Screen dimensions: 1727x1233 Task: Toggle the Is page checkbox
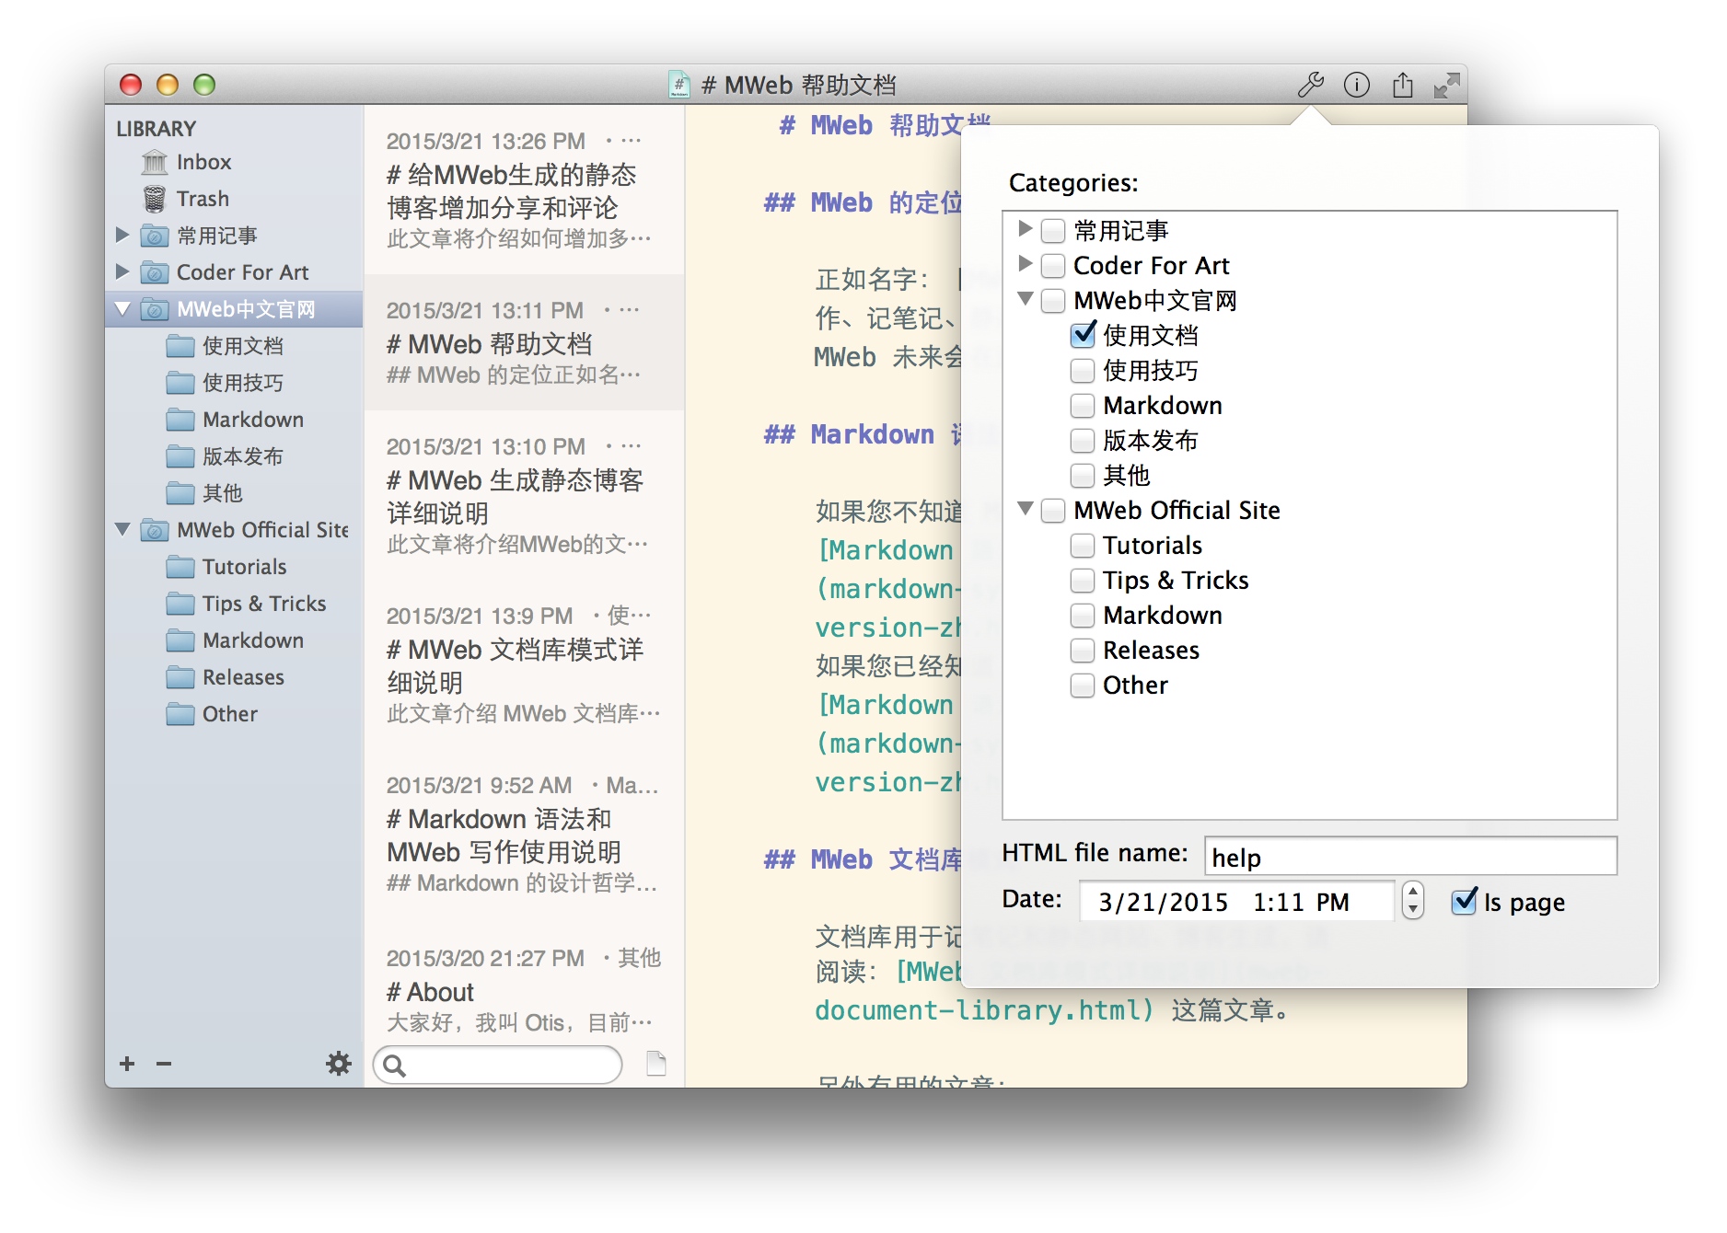(1464, 902)
